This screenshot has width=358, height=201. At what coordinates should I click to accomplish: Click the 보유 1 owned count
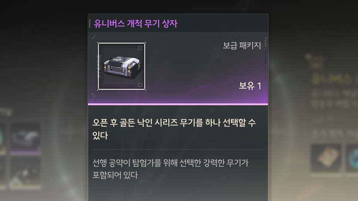pos(250,86)
